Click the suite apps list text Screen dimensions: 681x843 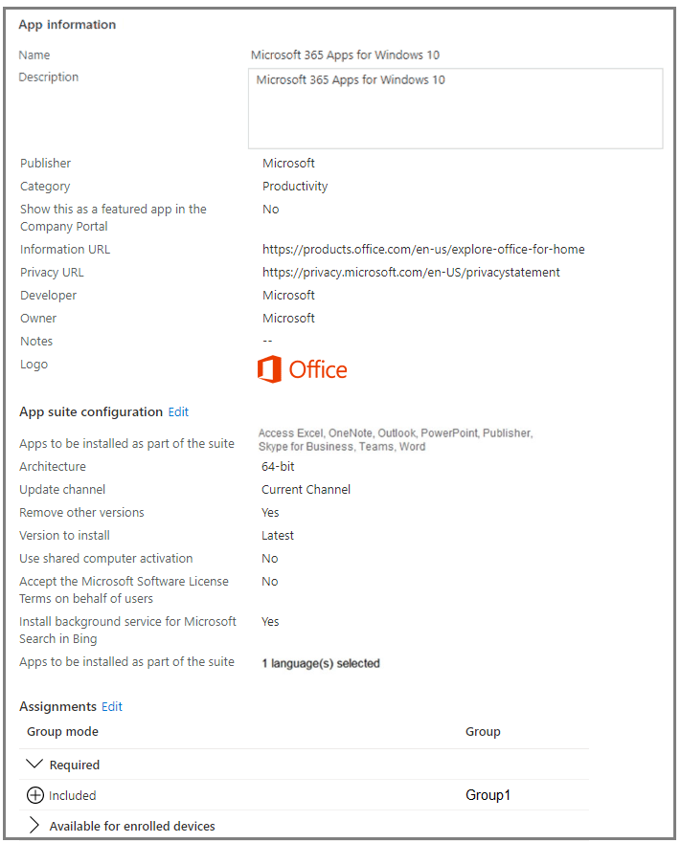[396, 440]
